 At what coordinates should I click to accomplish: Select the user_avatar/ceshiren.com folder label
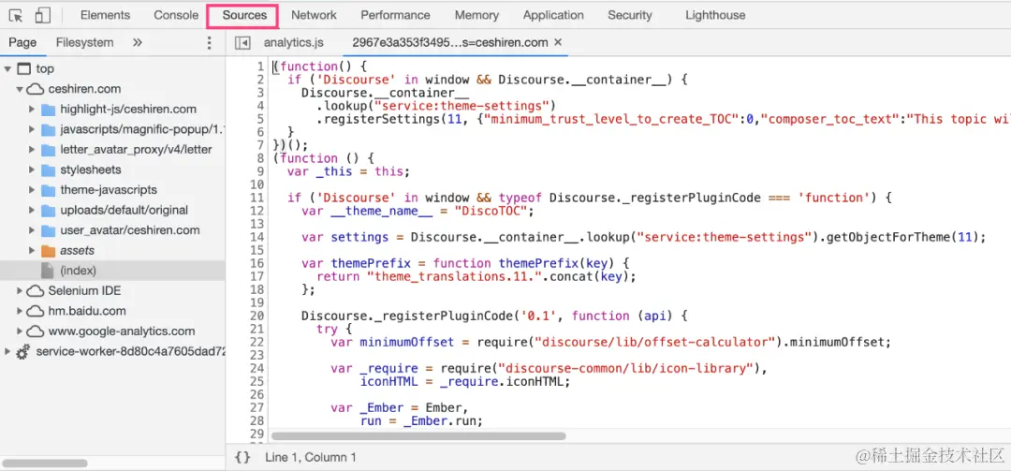(x=129, y=230)
